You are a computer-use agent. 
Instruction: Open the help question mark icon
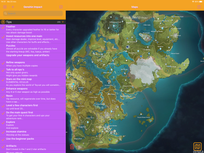click(x=199, y=7)
